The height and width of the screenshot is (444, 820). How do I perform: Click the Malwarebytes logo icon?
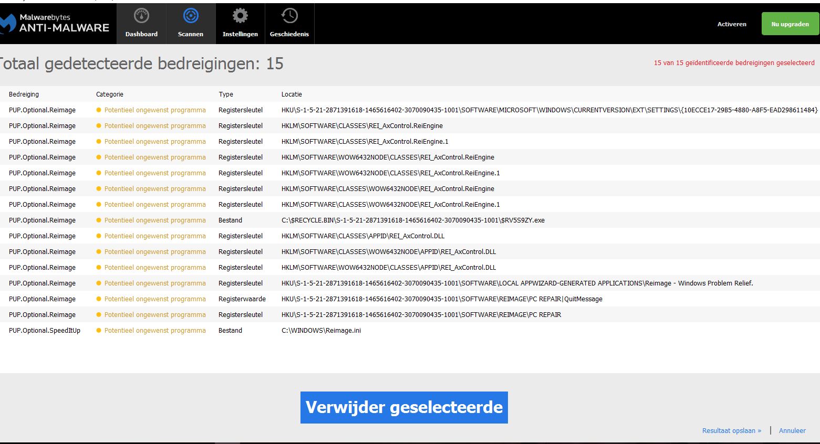coord(7,24)
